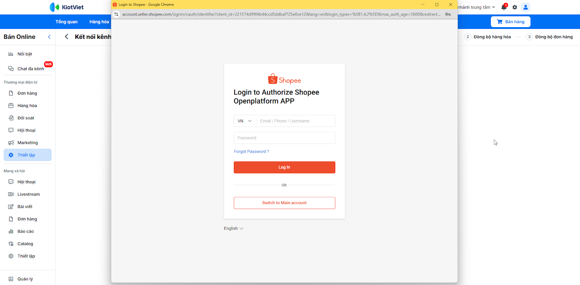The width and height of the screenshot is (580, 285).
Task: Click Switch to Main account button
Action: 285,203
